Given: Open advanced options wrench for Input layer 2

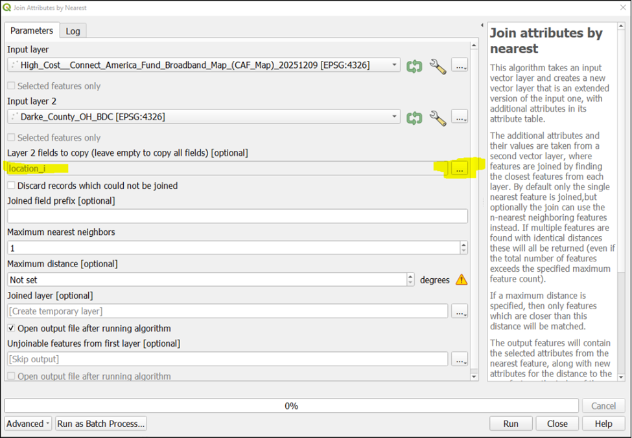Looking at the screenshot, I should 438,117.
